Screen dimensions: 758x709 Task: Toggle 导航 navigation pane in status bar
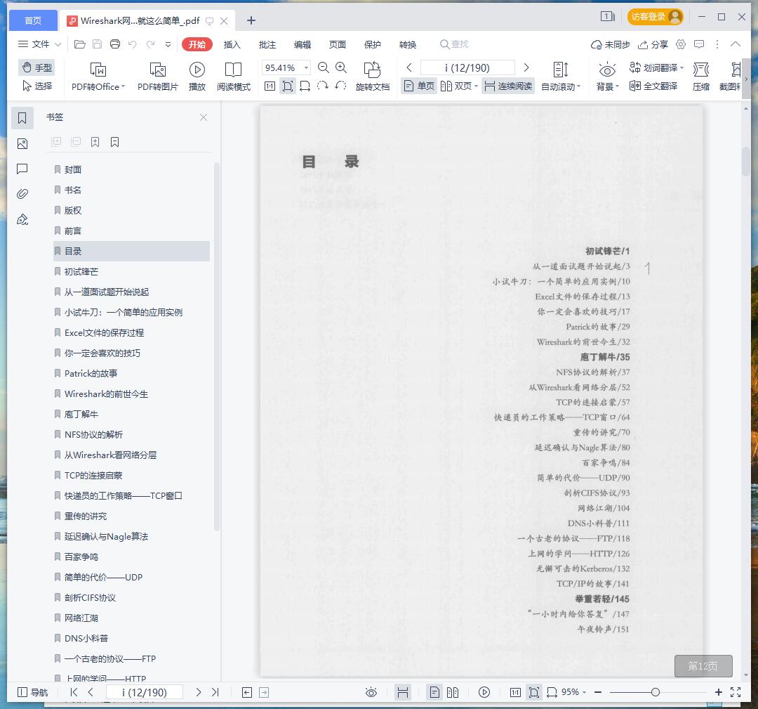point(32,693)
